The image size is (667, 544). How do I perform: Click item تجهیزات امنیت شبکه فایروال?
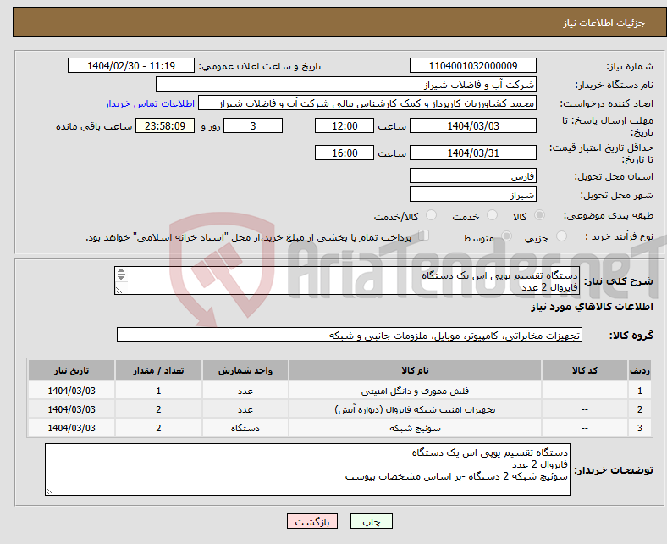point(415,409)
